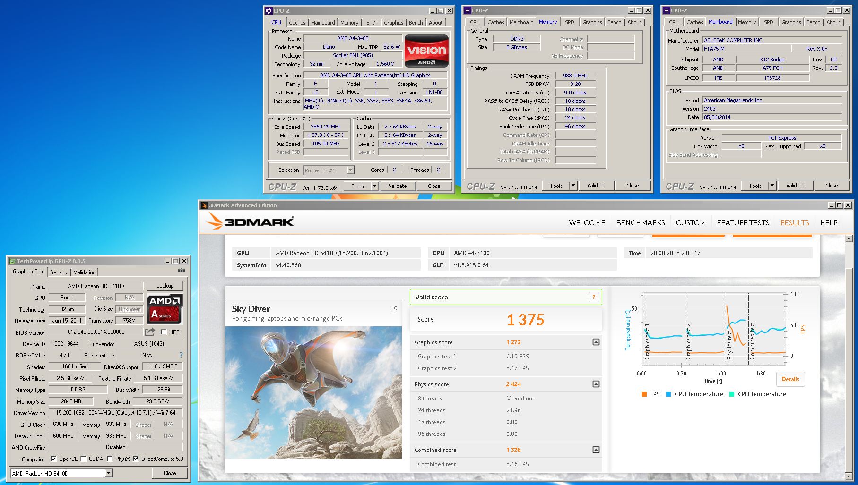The image size is (858, 485).
Task: Open the CUSTOM section in 3DMark
Action: point(691,222)
